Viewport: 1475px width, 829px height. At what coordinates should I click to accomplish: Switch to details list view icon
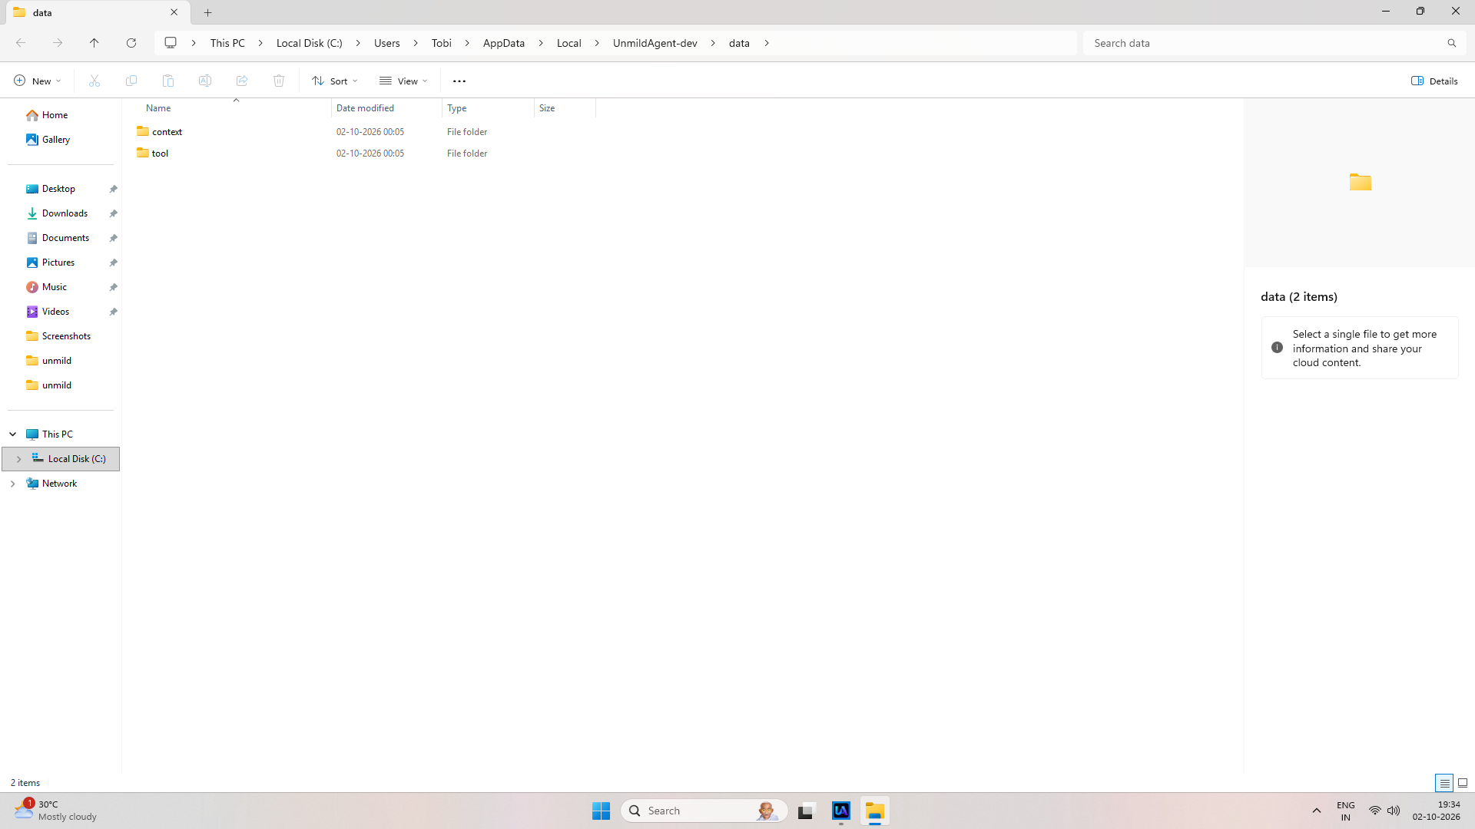click(1444, 783)
